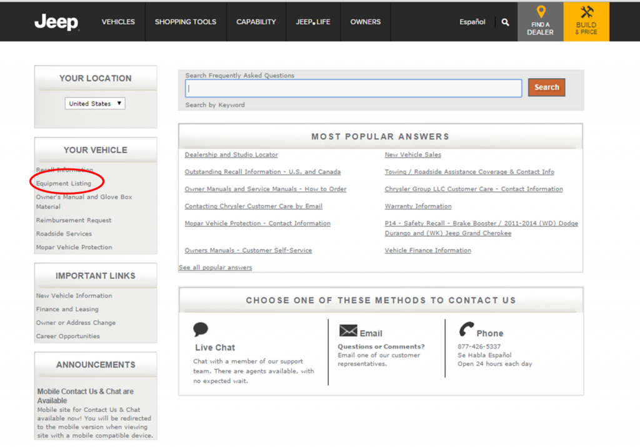Open the Owners menu
Image resolution: width=640 pixels, height=447 pixels.
pyautogui.click(x=365, y=22)
